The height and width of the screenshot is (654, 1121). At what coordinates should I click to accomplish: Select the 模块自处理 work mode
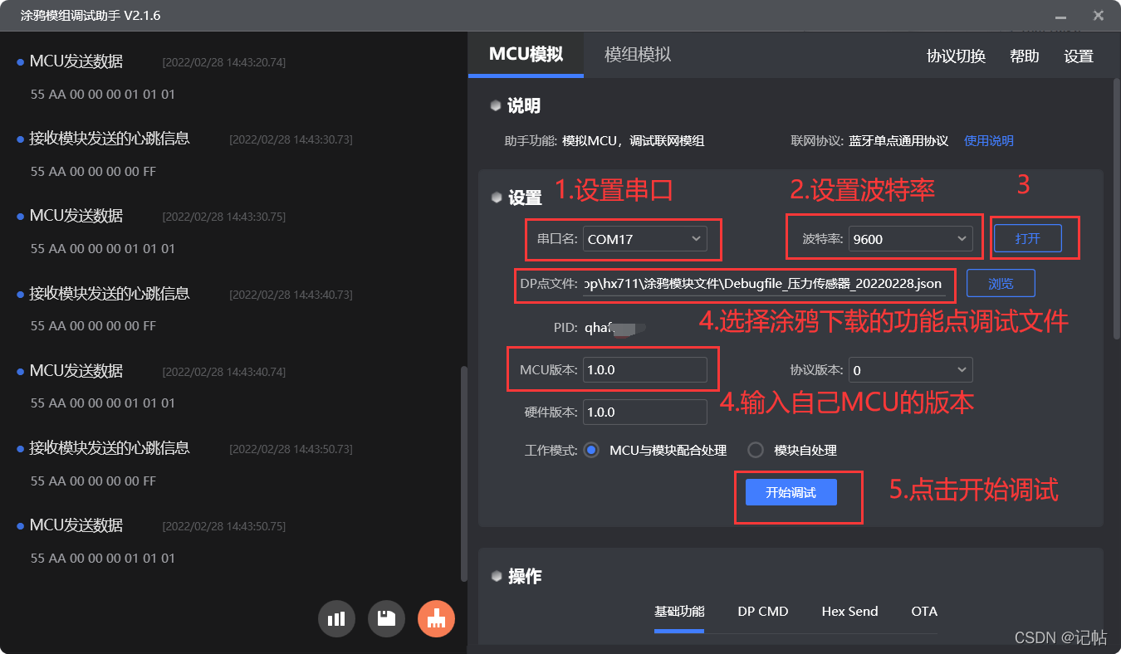click(x=755, y=450)
